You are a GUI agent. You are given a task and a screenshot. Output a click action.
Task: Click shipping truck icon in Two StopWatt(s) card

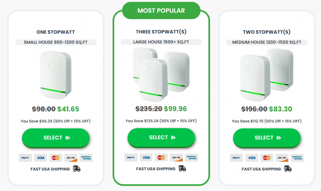pyautogui.click(x=288, y=169)
